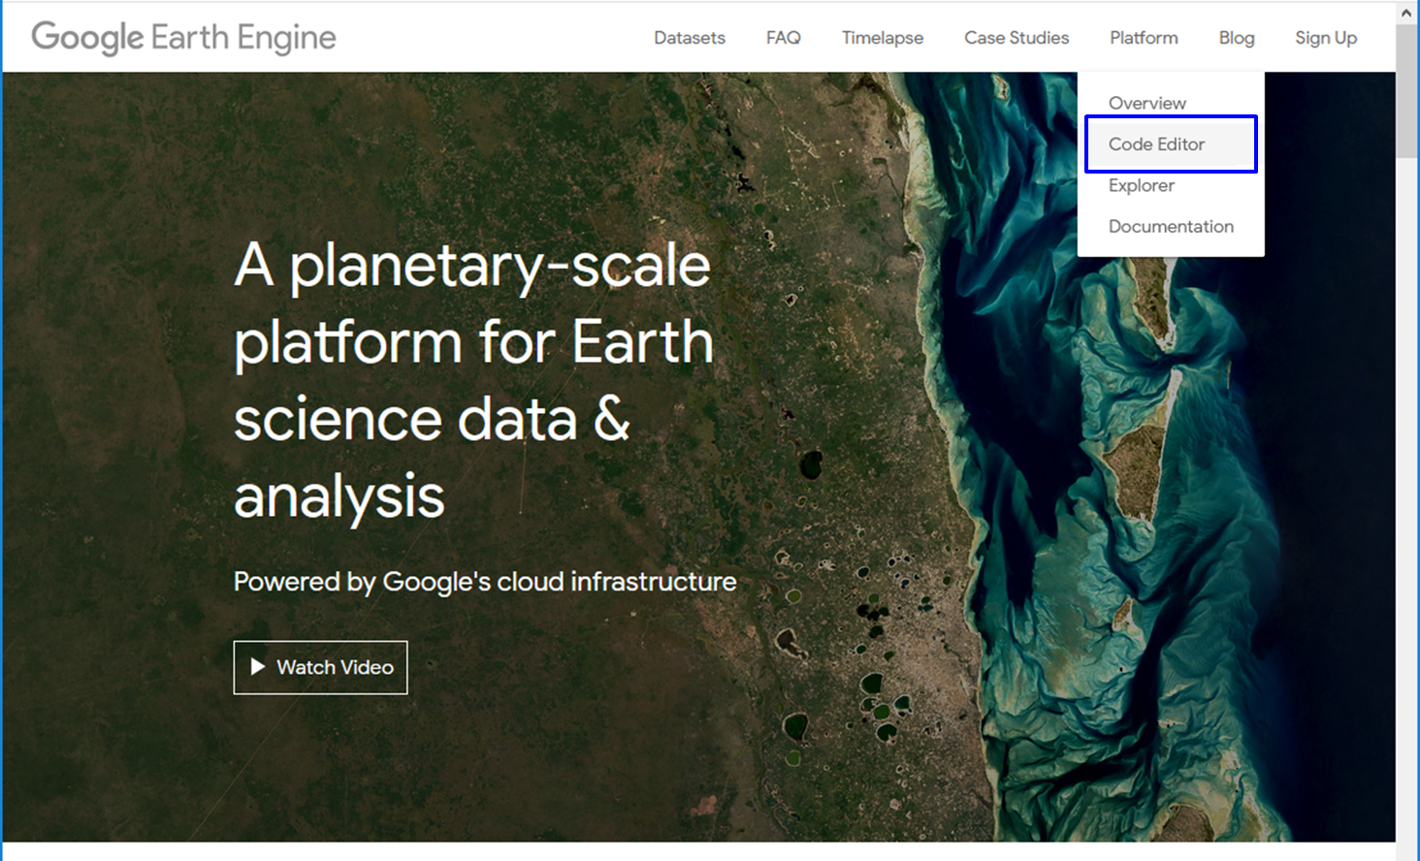Screen dimensions: 1420x861
Task: Collapse the Platform dropdown menu
Action: [x=1143, y=38]
